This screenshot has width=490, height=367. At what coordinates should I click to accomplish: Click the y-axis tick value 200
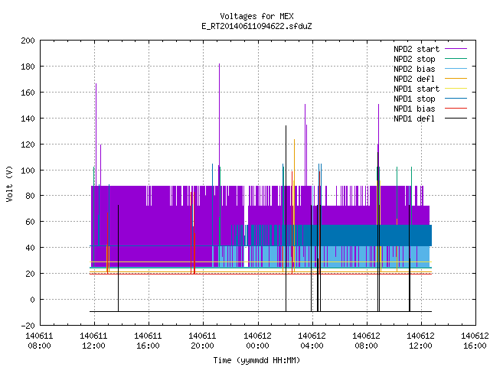[x=28, y=41]
